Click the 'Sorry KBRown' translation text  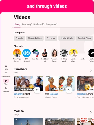85,97
